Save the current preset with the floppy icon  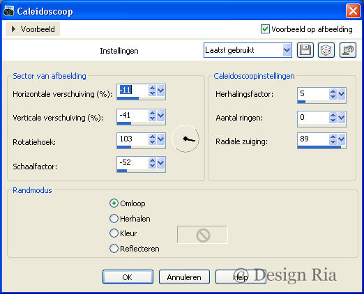click(x=305, y=50)
